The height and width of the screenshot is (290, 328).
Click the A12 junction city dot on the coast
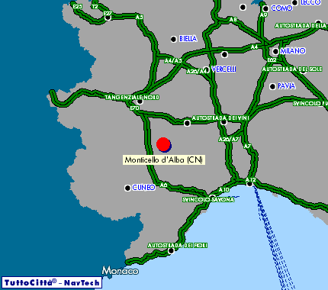[x=249, y=184]
